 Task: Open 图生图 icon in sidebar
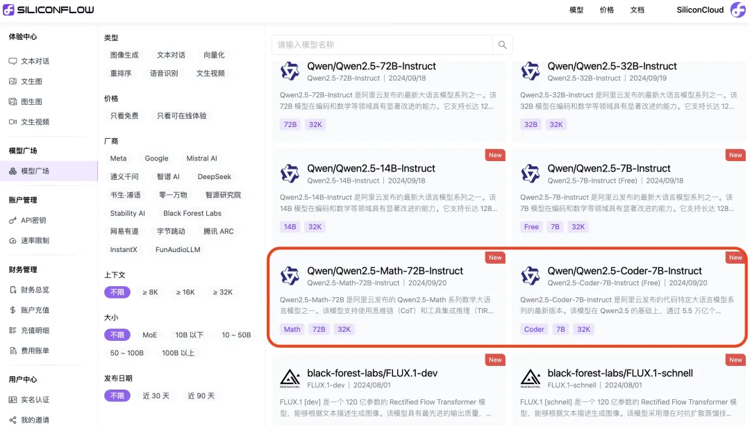point(13,101)
